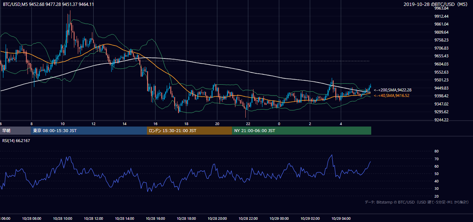Click the RSI 60 level label
Viewport: 473px width, 222px height.
click(437, 166)
